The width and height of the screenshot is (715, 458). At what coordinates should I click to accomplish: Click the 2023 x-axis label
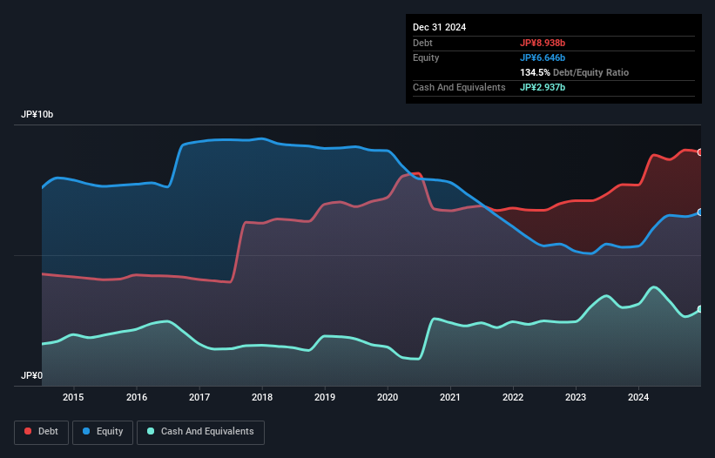pos(576,397)
